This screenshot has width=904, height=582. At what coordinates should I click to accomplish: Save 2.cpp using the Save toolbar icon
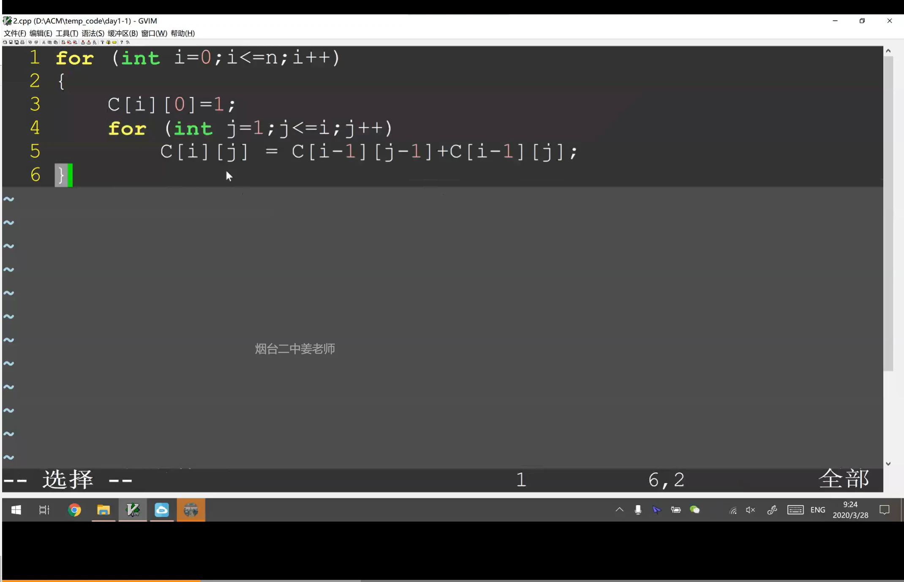[11, 42]
